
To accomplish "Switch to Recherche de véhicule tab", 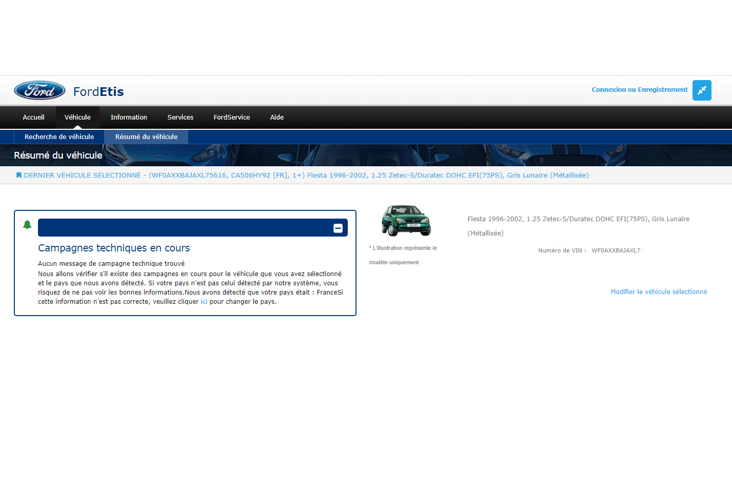I will coord(59,137).
